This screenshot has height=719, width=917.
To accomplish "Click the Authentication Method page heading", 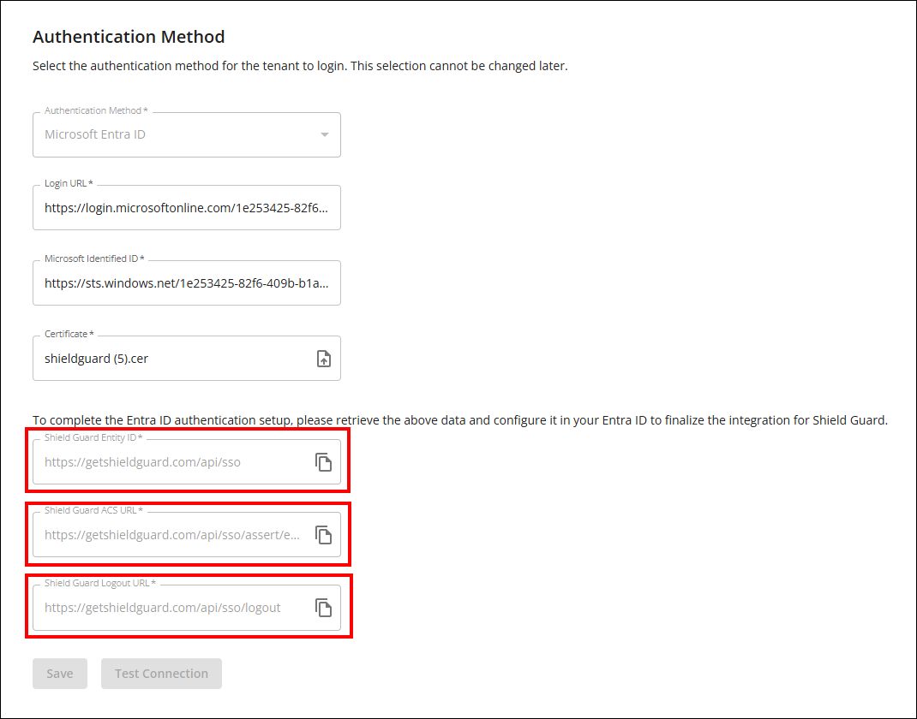I will point(129,37).
